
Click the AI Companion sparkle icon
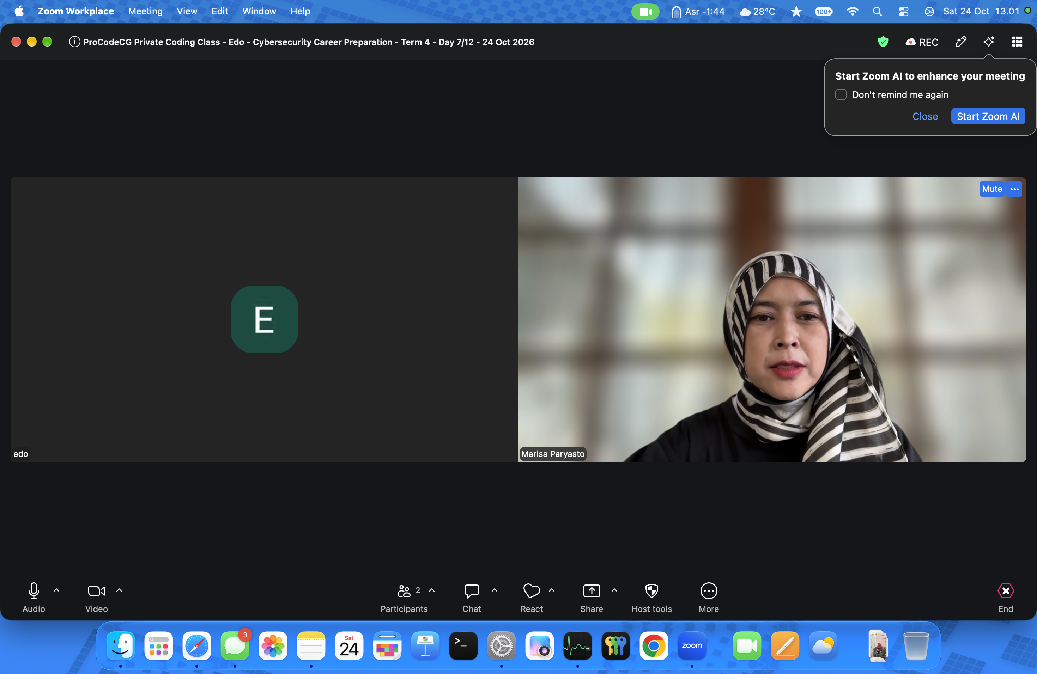tap(989, 42)
